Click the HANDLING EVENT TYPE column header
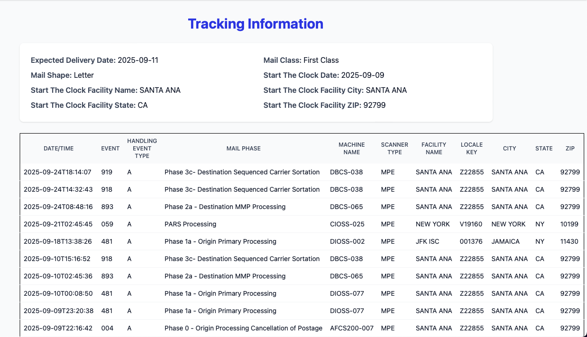This screenshot has width=587, height=337. (142, 149)
